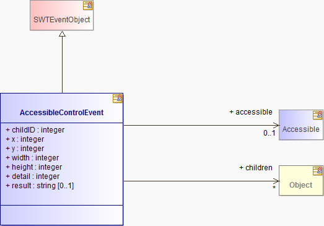Click the + children role label

tap(256, 168)
